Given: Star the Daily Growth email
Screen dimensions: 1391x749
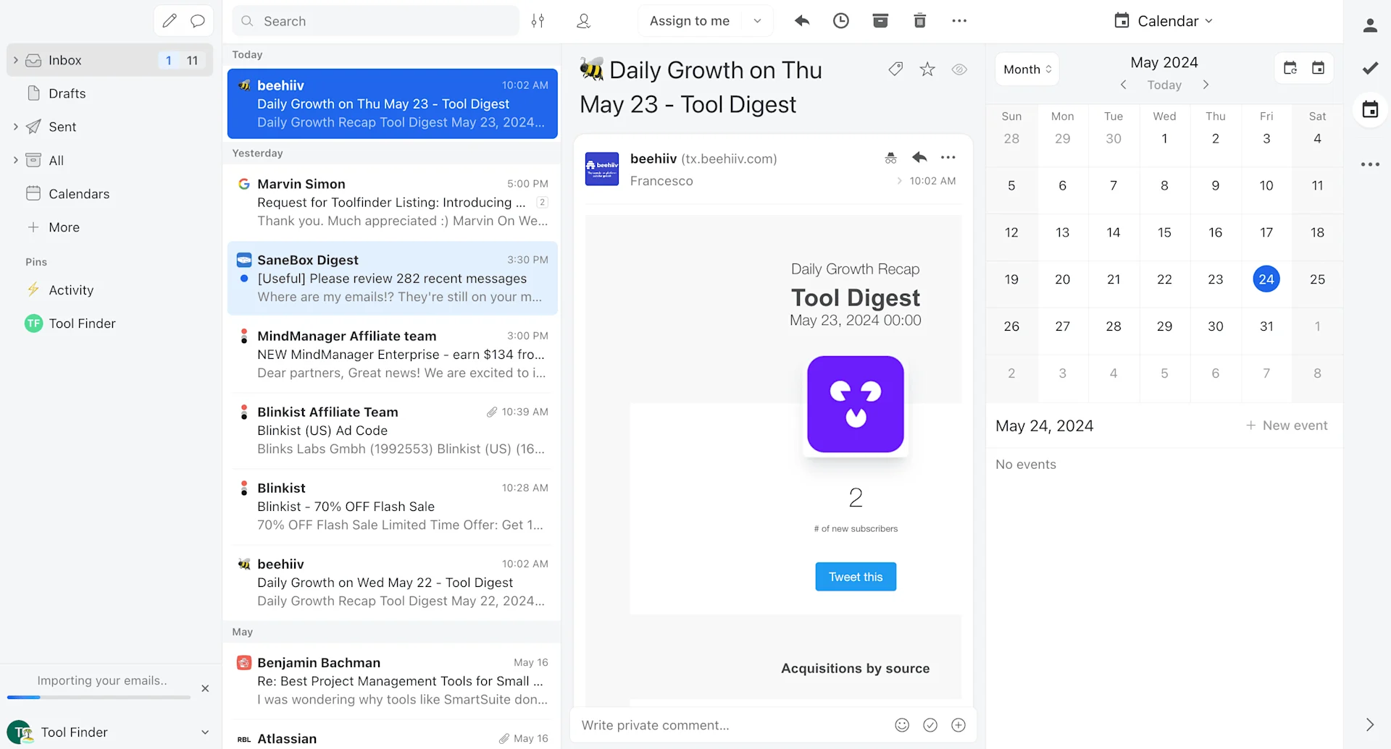Looking at the screenshot, I should pyautogui.click(x=927, y=69).
